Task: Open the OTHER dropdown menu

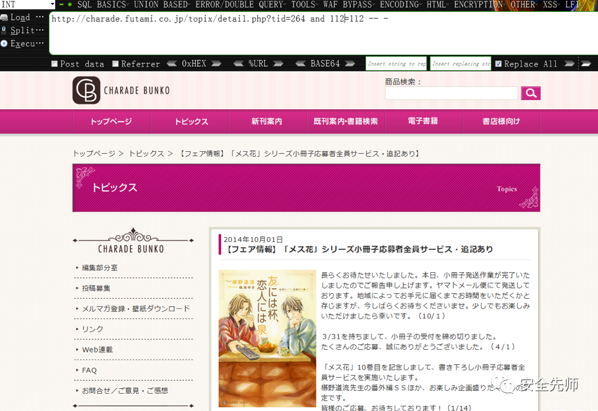Action: pos(524,4)
